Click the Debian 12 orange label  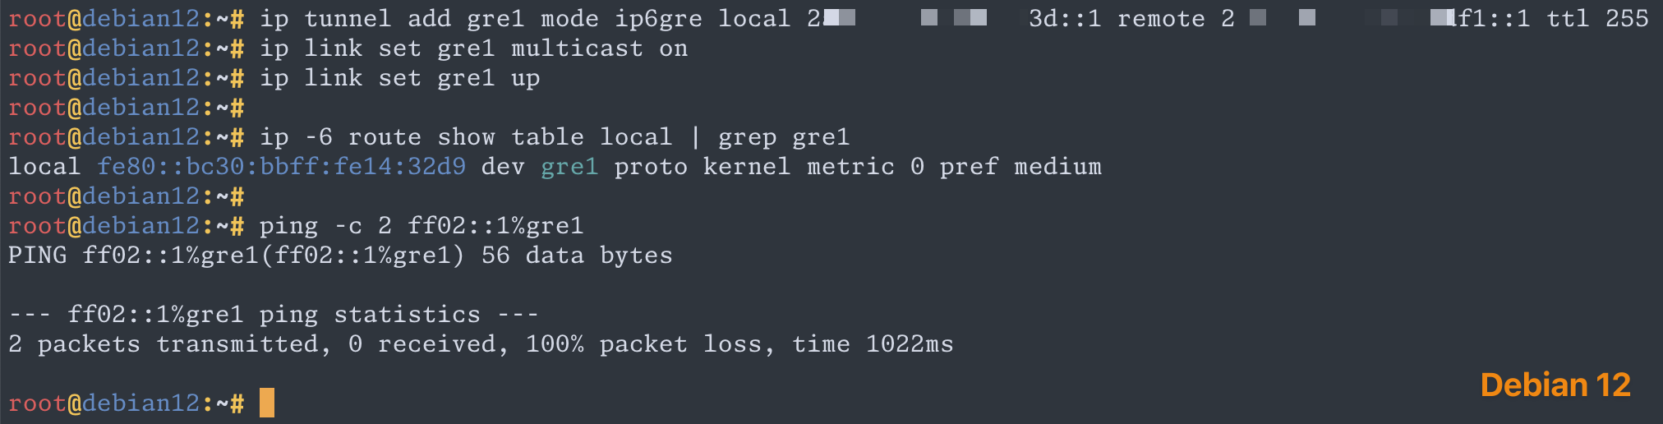[x=1555, y=385]
